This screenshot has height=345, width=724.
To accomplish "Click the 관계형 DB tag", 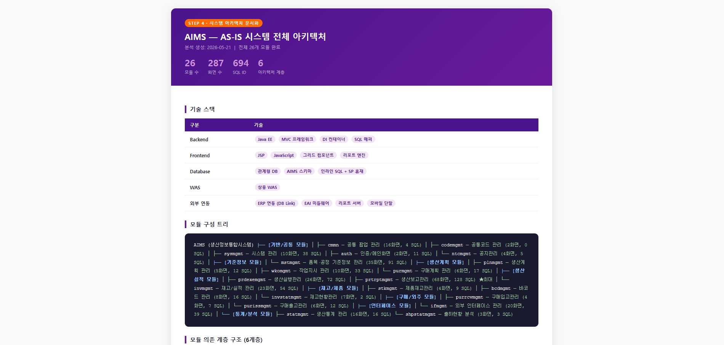I will (267, 171).
